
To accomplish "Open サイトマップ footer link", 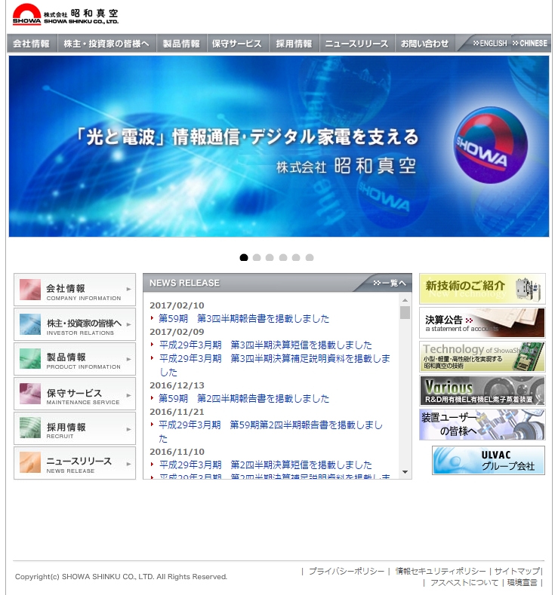I will (x=516, y=571).
